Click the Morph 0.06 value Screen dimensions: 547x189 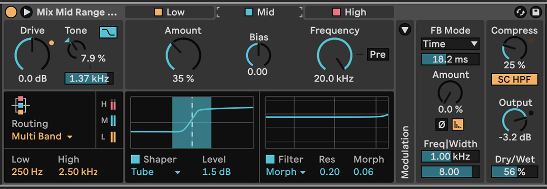[x=363, y=172]
